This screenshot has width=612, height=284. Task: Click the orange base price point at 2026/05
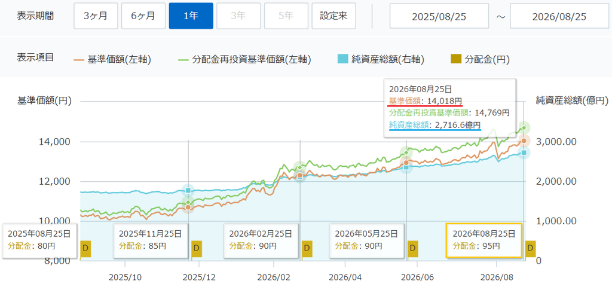pos(406,163)
